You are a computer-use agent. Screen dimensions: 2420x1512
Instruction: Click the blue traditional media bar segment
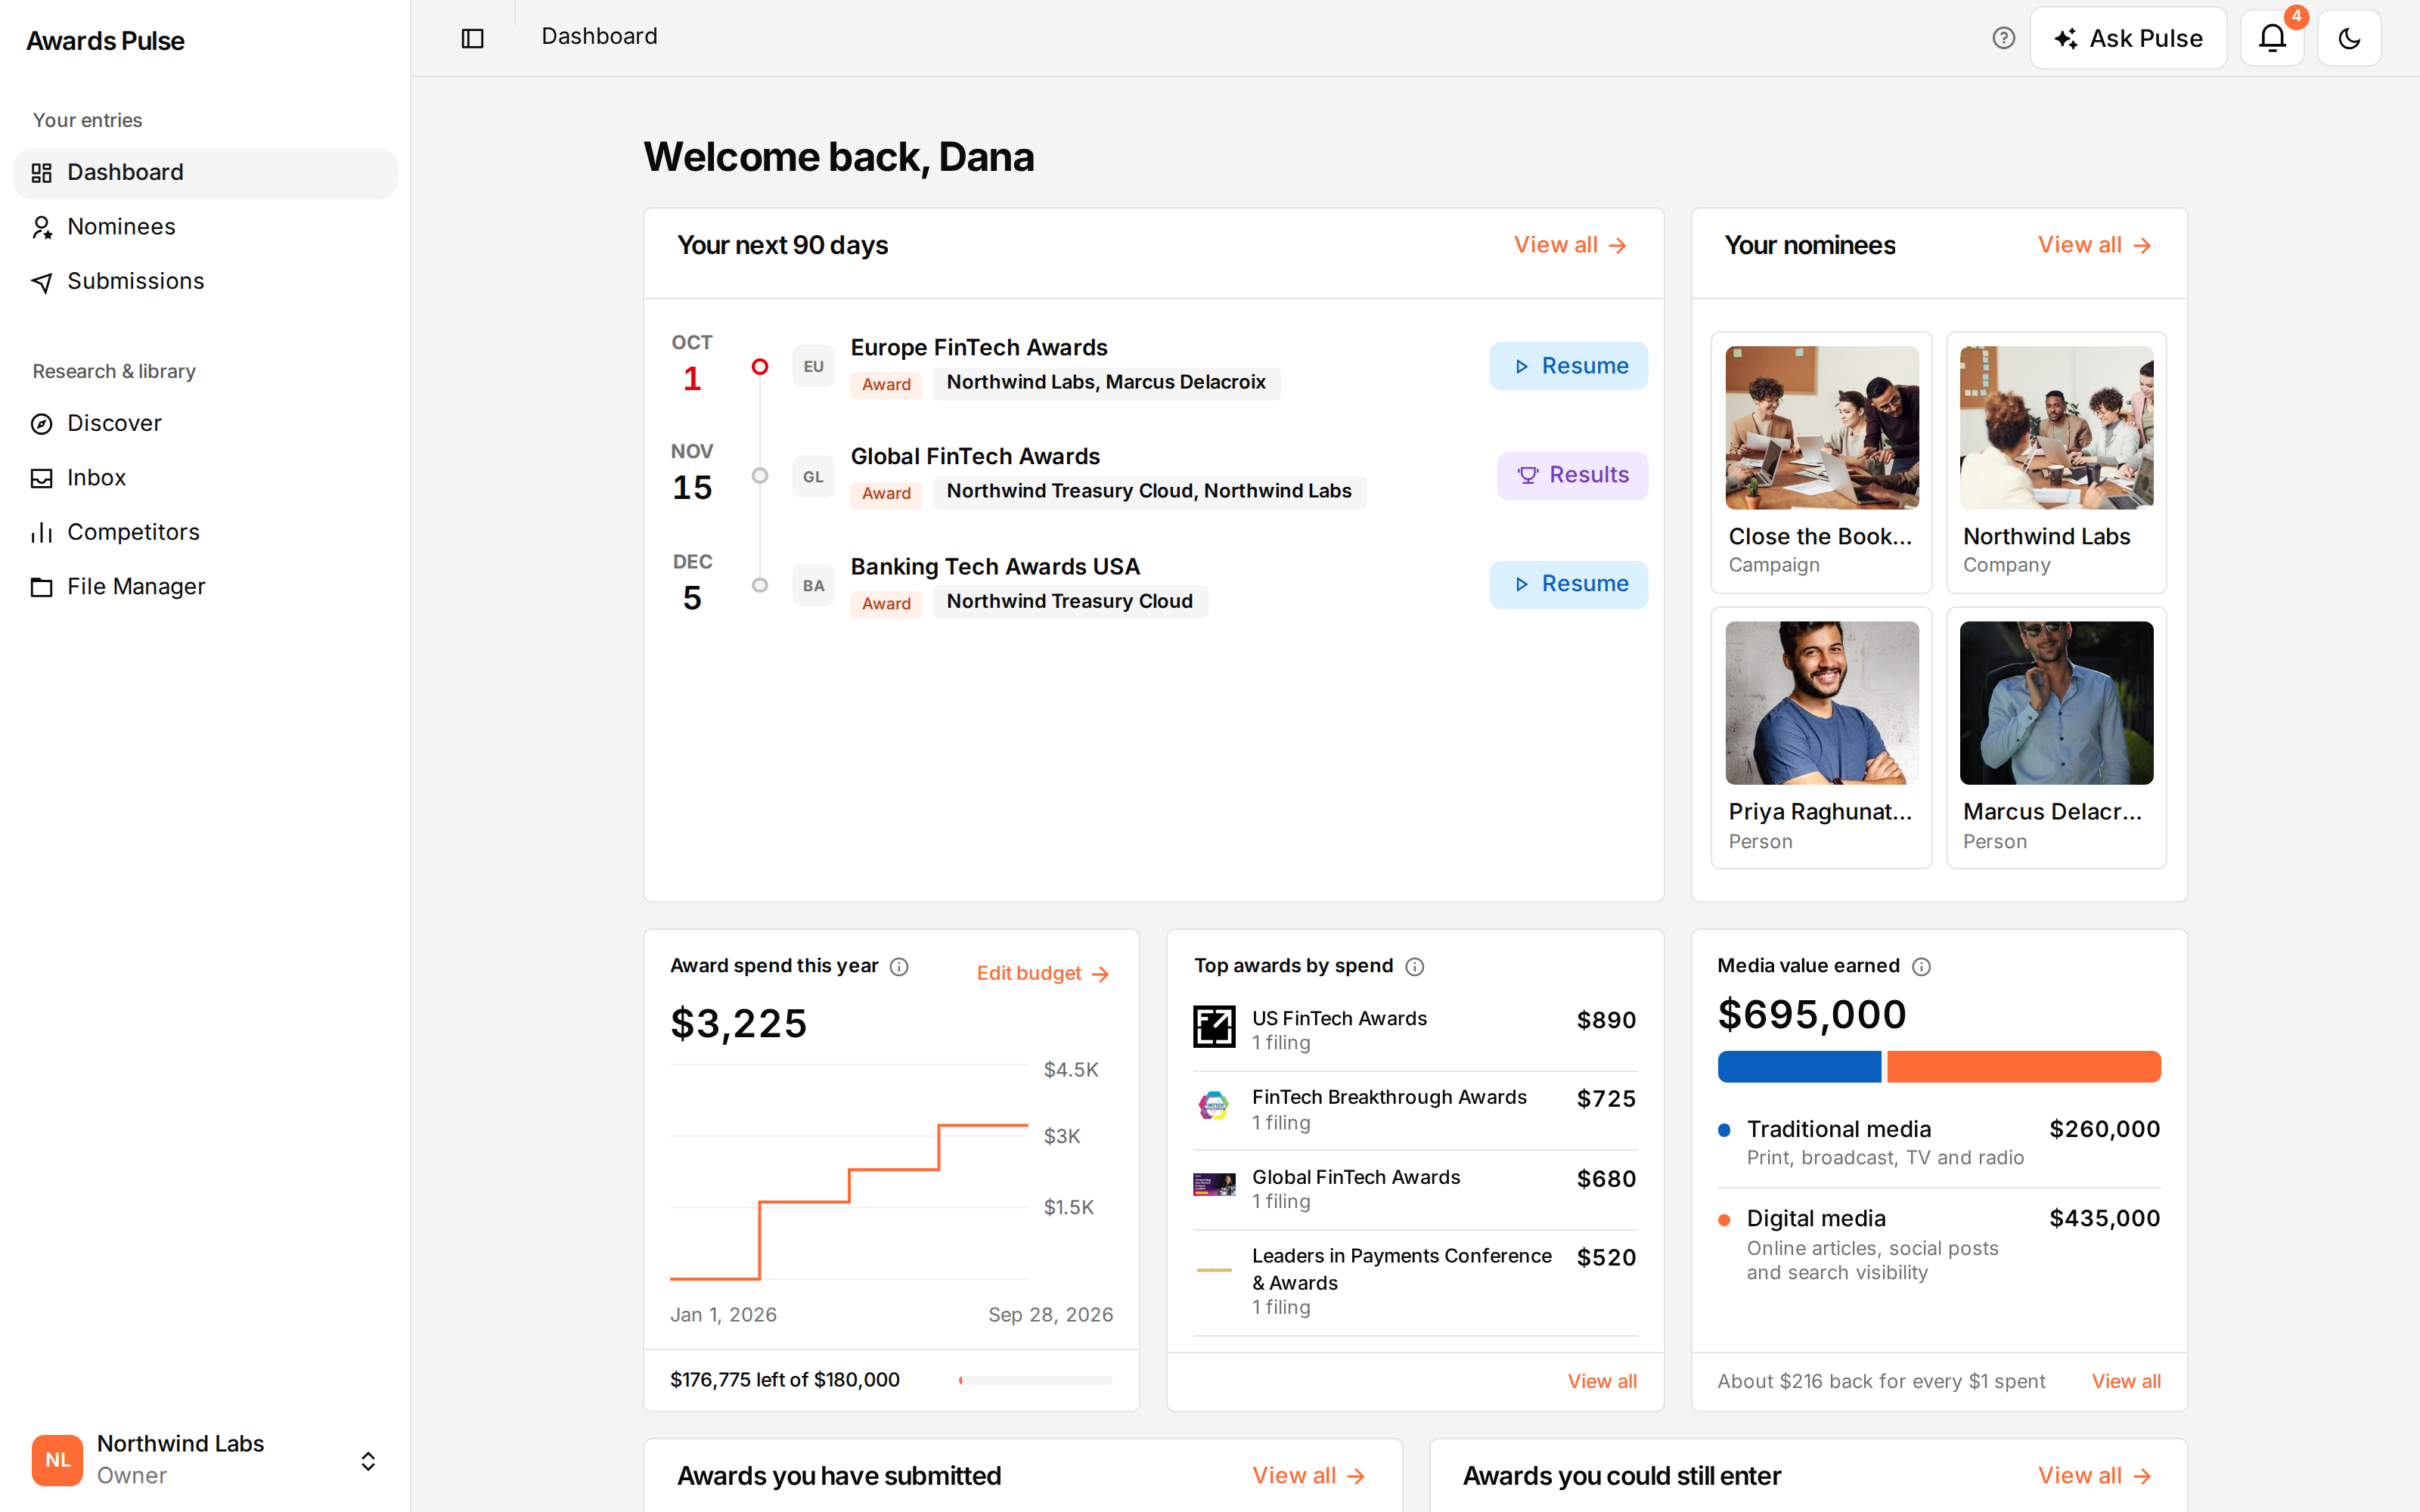[x=1799, y=1066]
